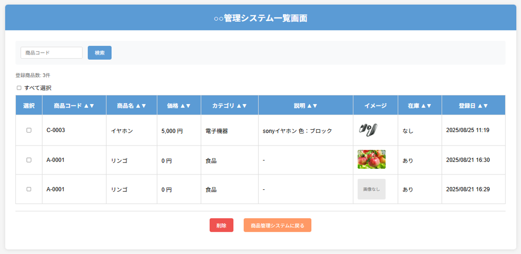Open the apple product image thumbnail
This screenshot has height=254, width=521.
pyautogui.click(x=371, y=160)
